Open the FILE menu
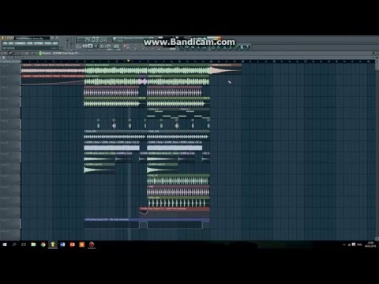Image resolution: width=379 pixels, height=284 pixels. tap(5, 43)
